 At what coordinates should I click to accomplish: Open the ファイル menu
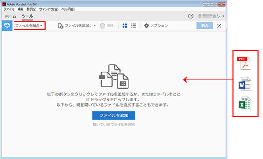click(9, 9)
